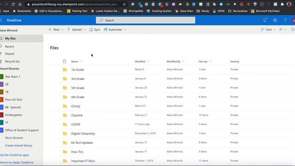Open the ServiceNow bookmark

point(238,11)
